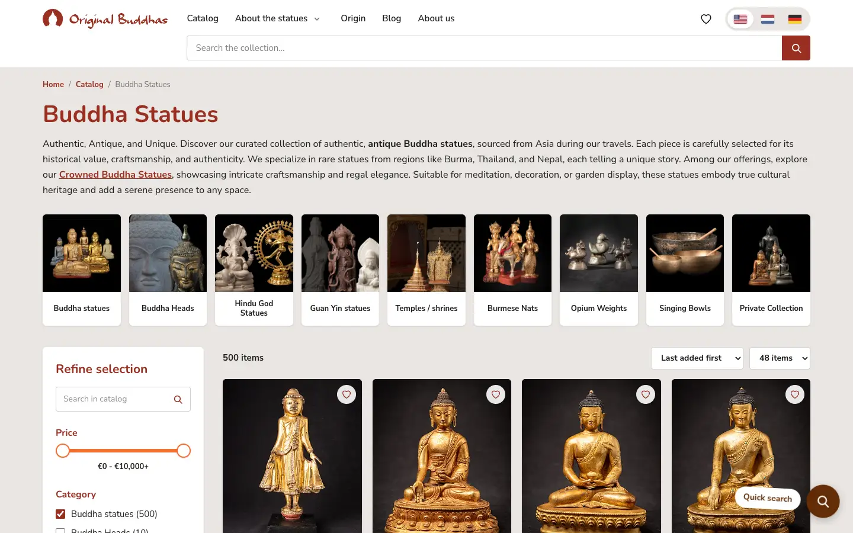Open the wishlist heart icon in header
The height and width of the screenshot is (533, 853).
click(706, 19)
